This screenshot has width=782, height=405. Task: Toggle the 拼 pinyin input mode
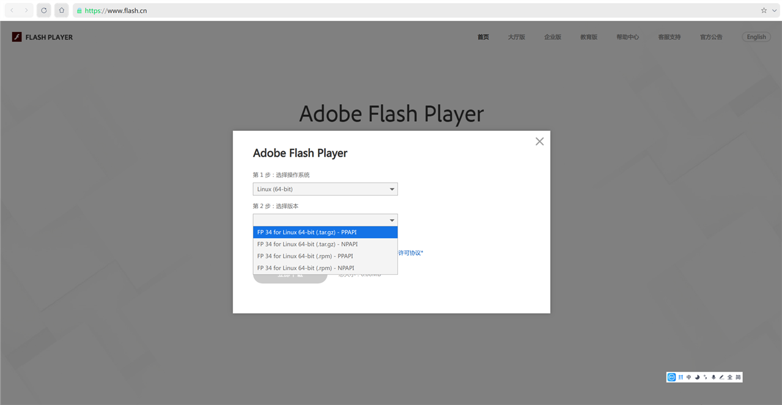click(681, 377)
